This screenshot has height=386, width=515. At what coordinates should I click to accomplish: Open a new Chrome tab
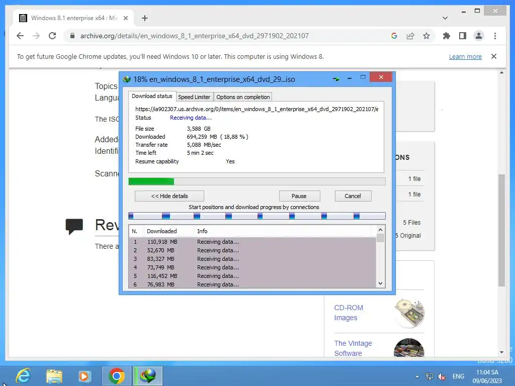point(144,18)
